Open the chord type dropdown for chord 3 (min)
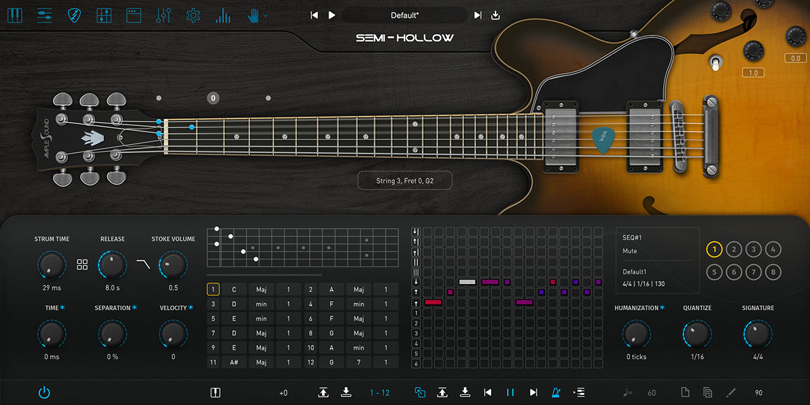Screen dimensions: 810x405 261,304
